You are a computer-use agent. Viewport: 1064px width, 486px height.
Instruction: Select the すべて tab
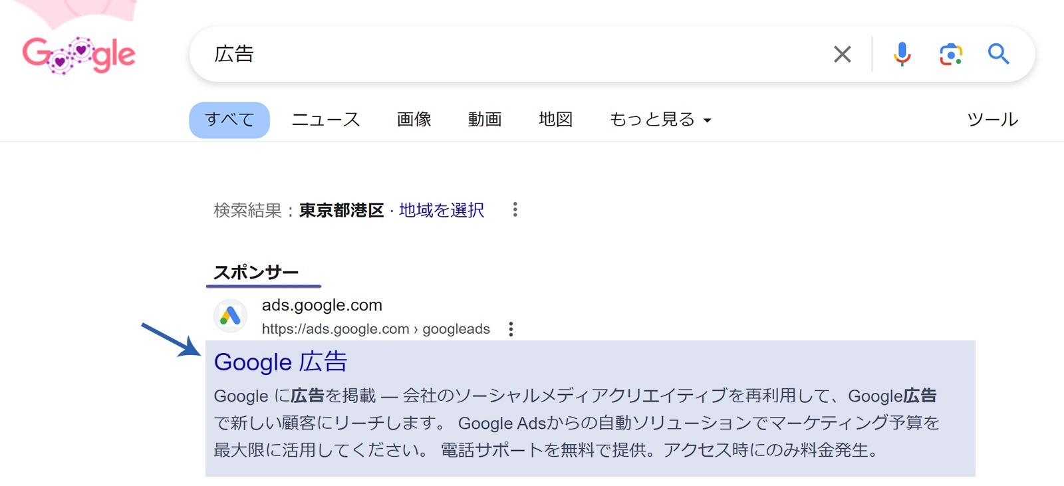(229, 120)
